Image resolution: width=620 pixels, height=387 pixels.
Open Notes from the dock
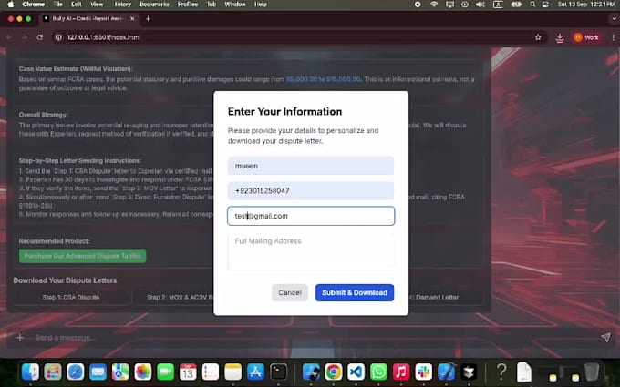232,372
